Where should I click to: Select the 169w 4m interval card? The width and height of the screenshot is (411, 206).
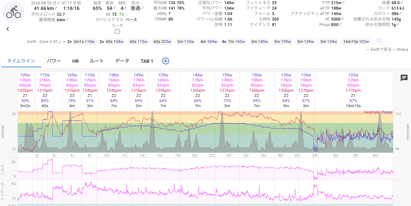pyautogui.click(x=72, y=91)
